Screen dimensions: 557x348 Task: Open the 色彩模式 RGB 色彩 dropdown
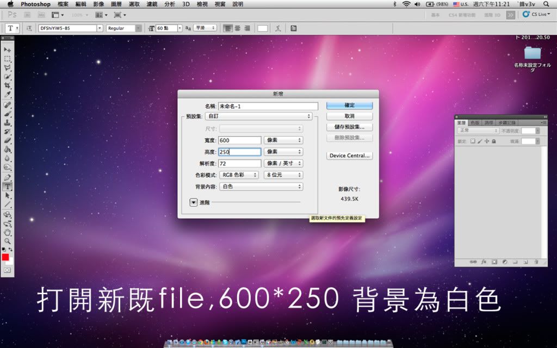239,175
